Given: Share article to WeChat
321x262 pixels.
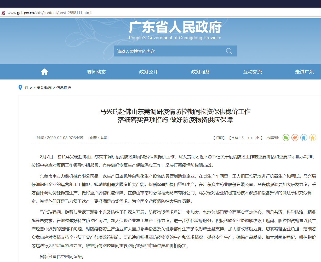Looking at the screenshot, I should [286, 138].
